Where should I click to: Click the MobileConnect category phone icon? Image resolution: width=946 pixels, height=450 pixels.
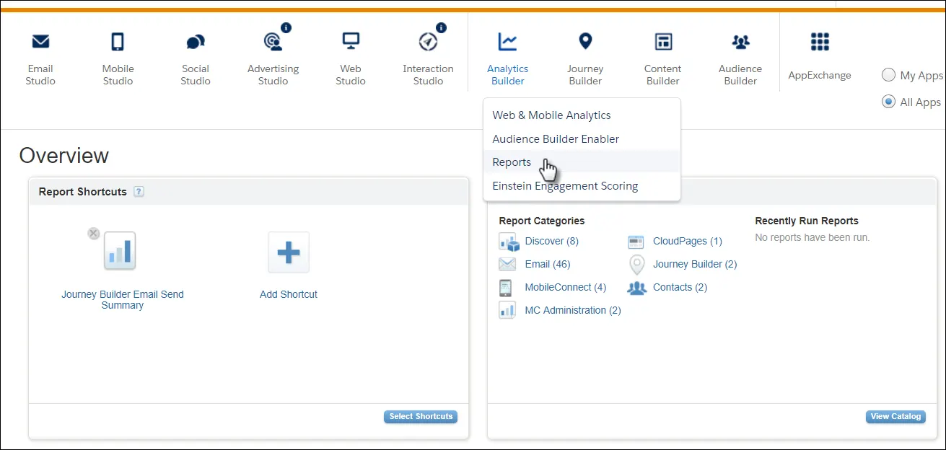506,288
